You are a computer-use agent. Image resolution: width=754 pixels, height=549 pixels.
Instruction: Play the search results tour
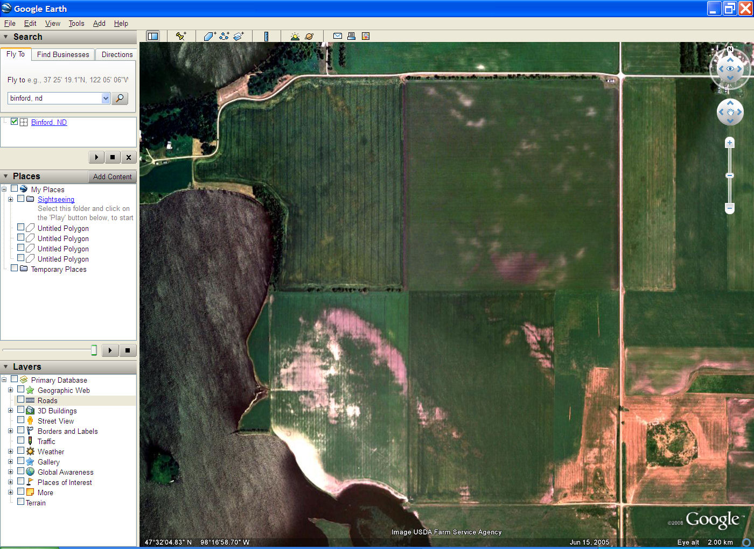96,157
